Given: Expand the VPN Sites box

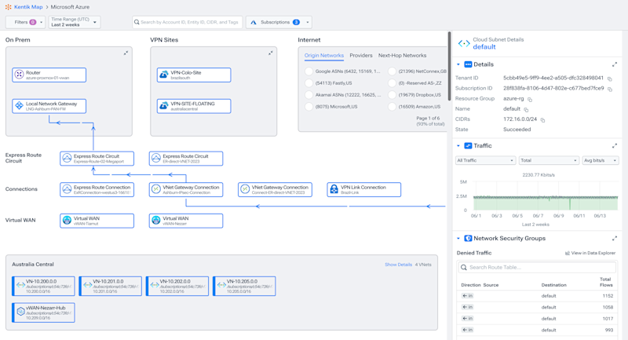Looking at the screenshot, I should point(271,53).
